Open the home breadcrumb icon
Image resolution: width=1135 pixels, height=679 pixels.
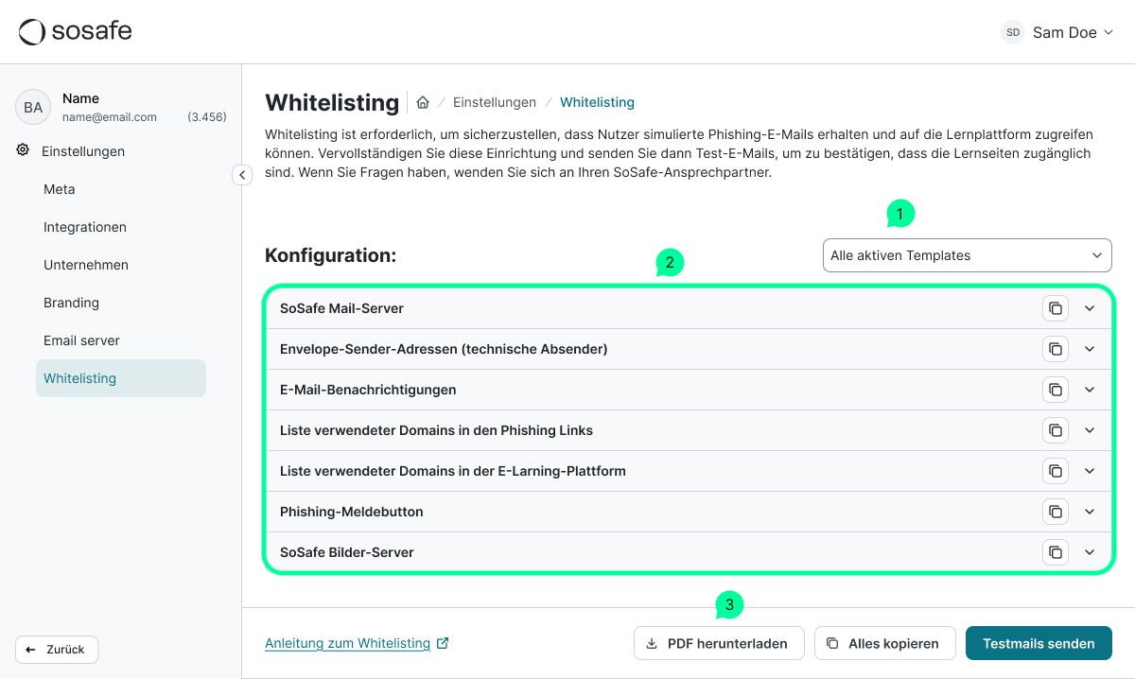pyautogui.click(x=425, y=101)
